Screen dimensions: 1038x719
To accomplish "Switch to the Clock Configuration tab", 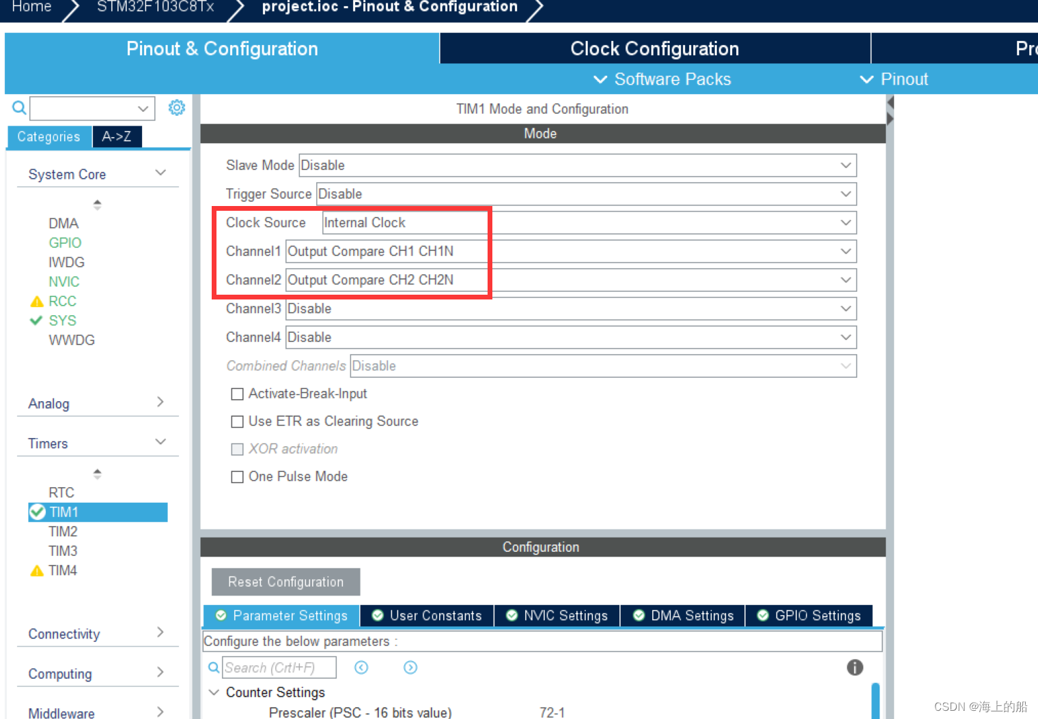I will pyautogui.click(x=654, y=48).
